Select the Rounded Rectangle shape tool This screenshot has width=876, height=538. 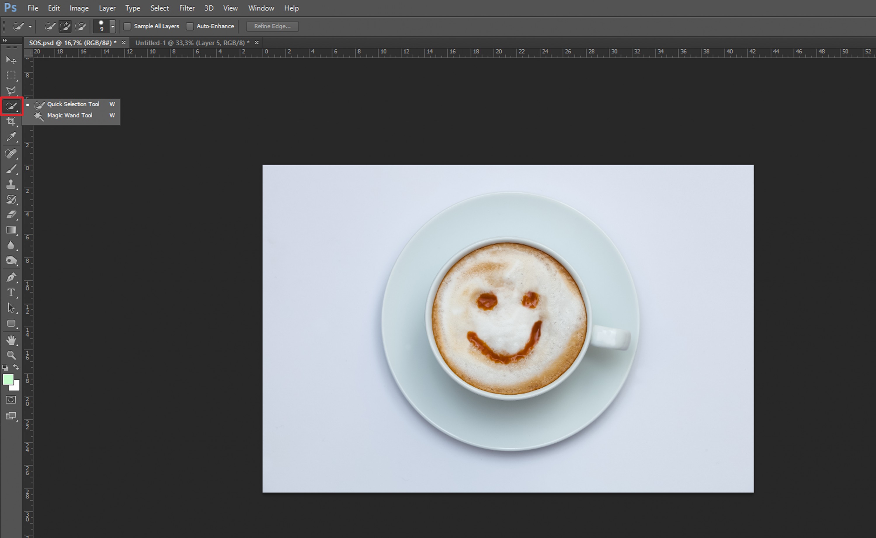[x=11, y=323]
